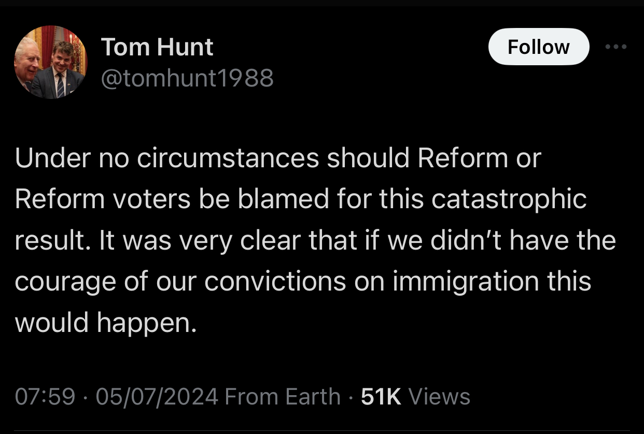Click the phrase "Reform voters" in the tweet
644x434 pixels.
click(x=103, y=199)
